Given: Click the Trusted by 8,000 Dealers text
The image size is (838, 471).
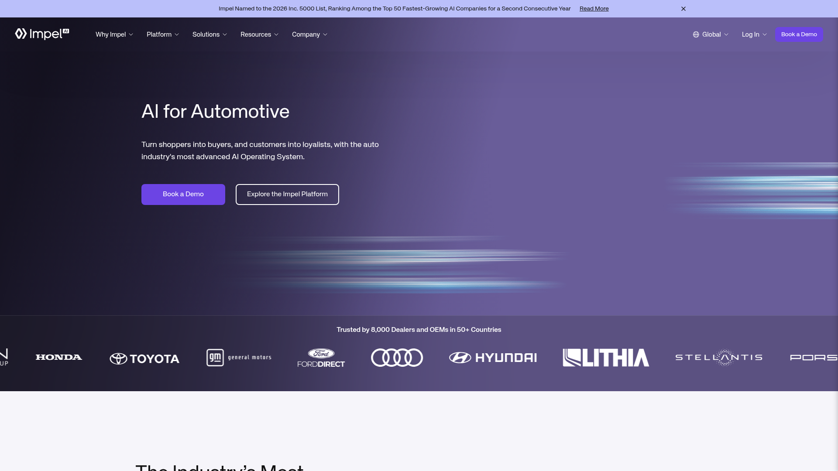Looking at the screenshot, I should point(419,330).
